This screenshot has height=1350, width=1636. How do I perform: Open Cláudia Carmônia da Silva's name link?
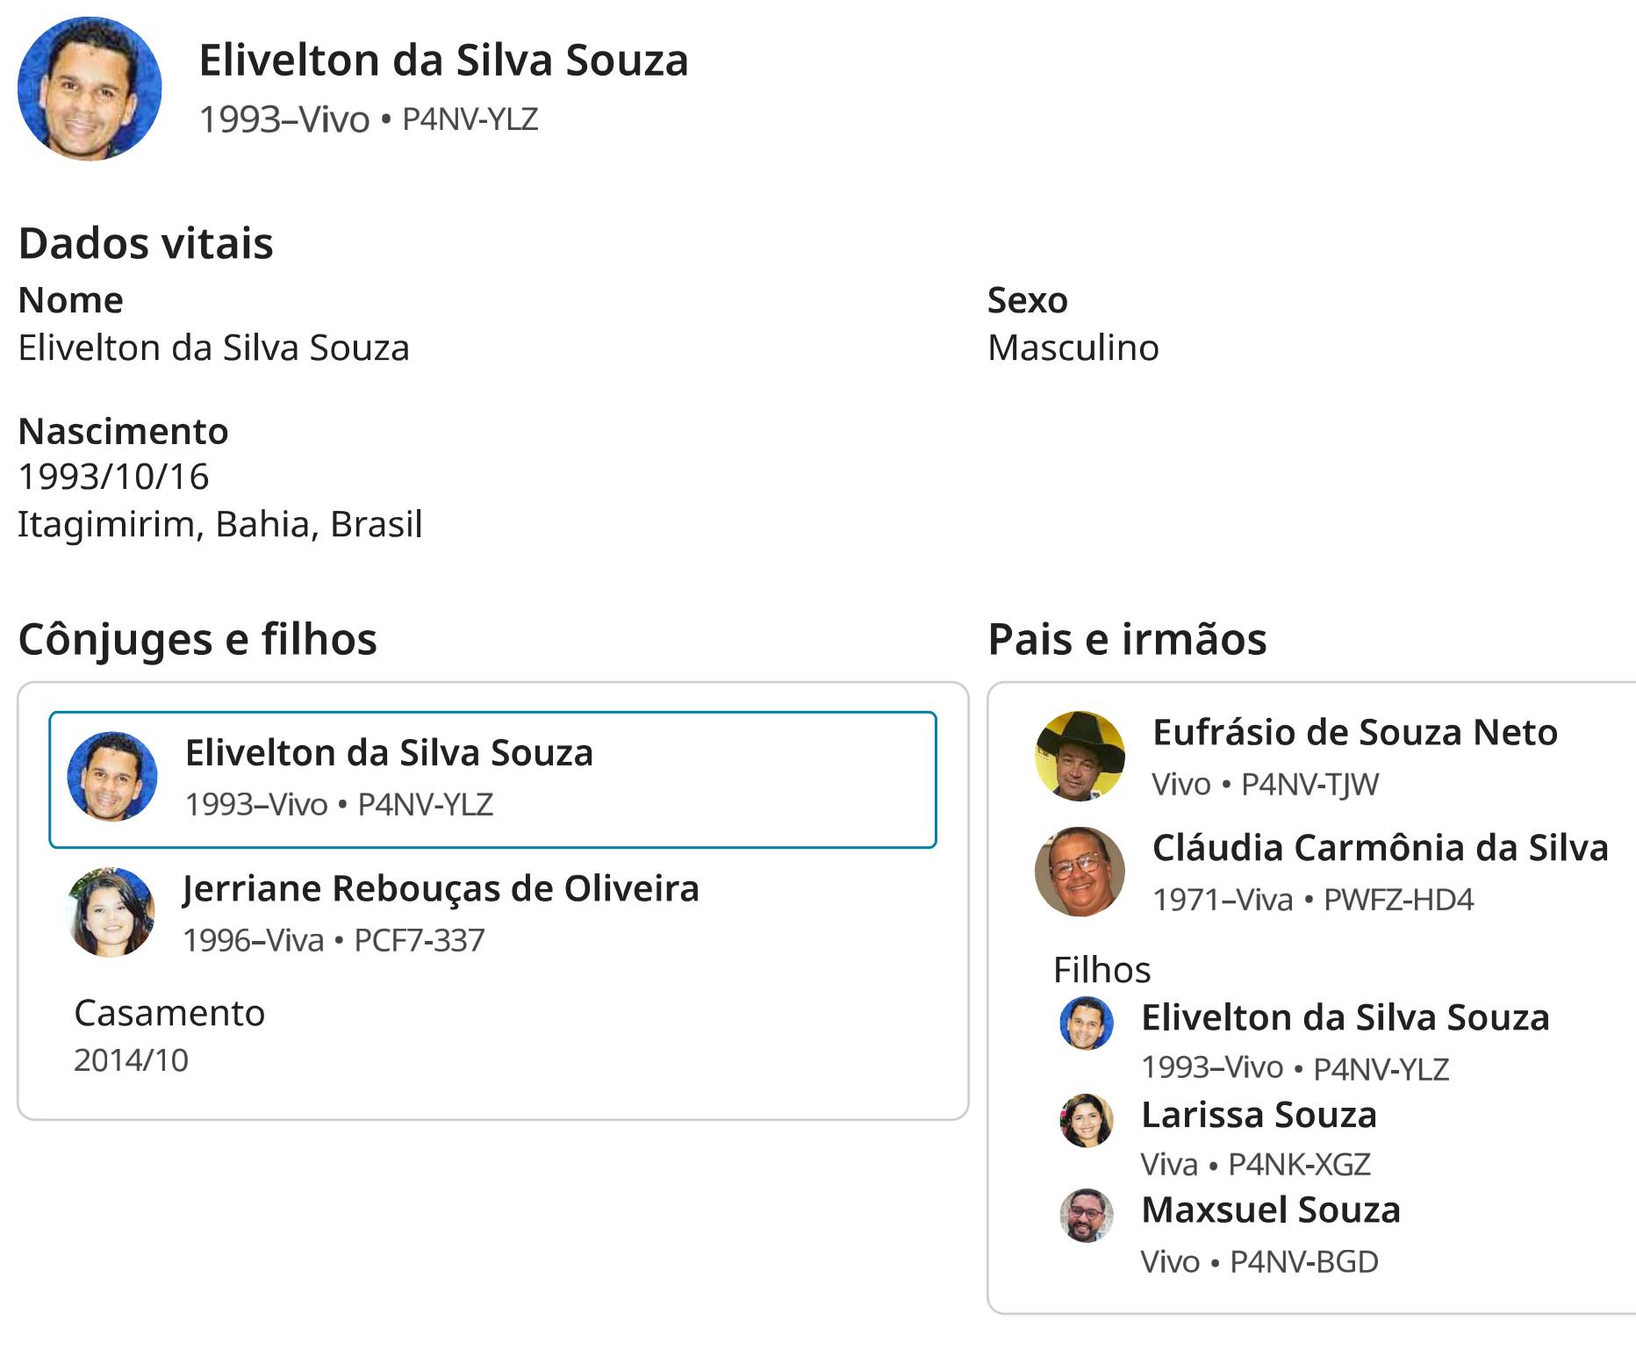tap(1380, 848)
